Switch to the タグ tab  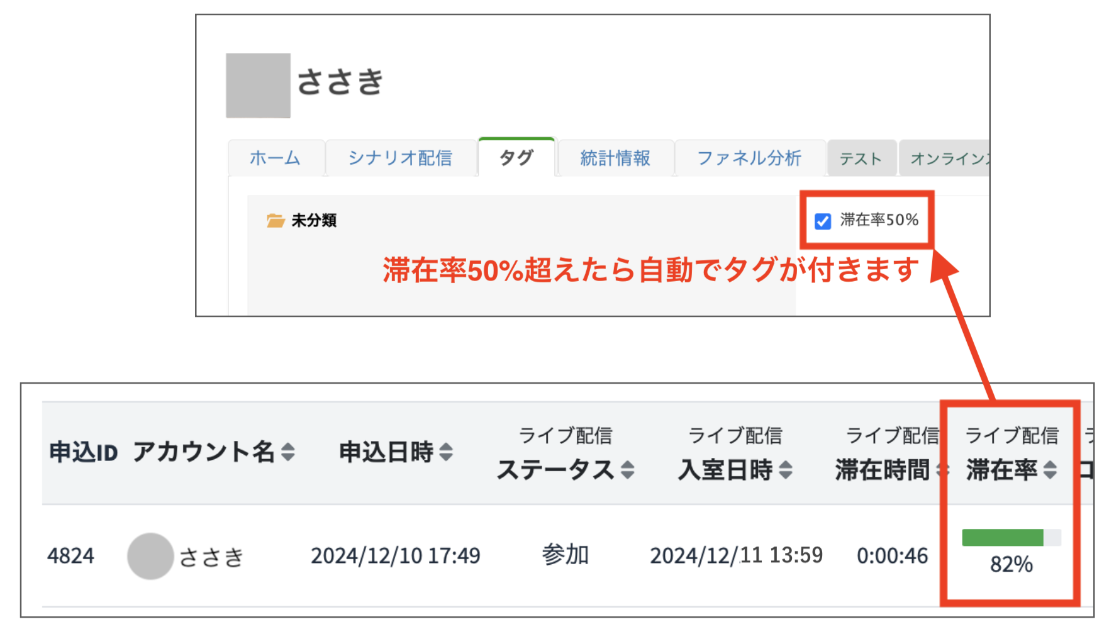tap(516, 158)
